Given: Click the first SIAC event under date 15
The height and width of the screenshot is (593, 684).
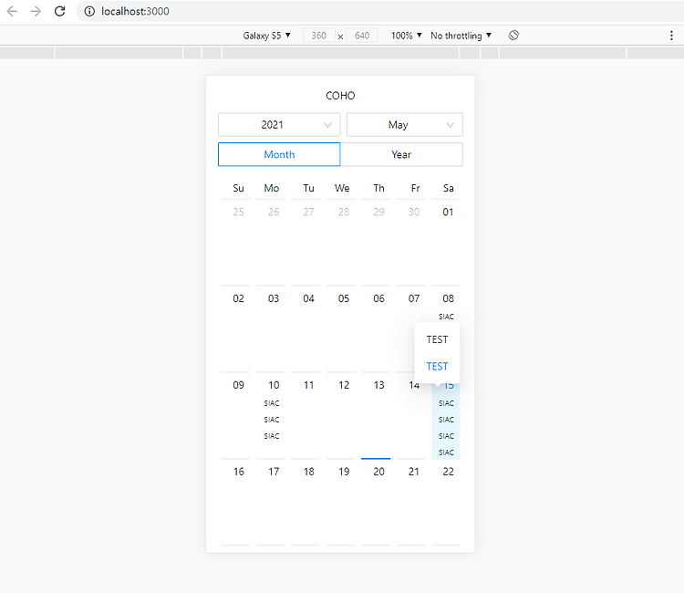Looking at the screenshot, I should [446, 403].
